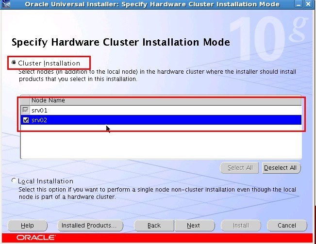Minimize the Oracle Universal Installer window
This screenshot has width=316, height=244.
point(299,4)
